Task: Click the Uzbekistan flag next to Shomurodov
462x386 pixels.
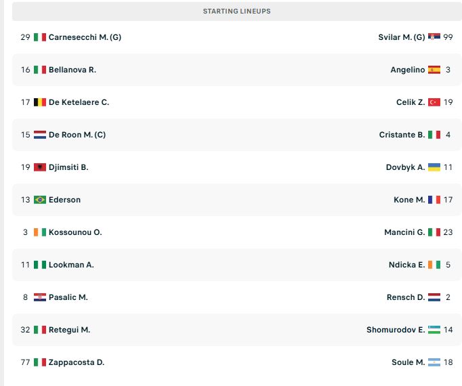Action: click(434, 330)
